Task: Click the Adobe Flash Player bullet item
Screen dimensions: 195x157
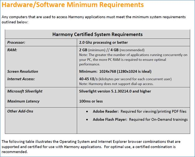Action: tap(140, 119)
